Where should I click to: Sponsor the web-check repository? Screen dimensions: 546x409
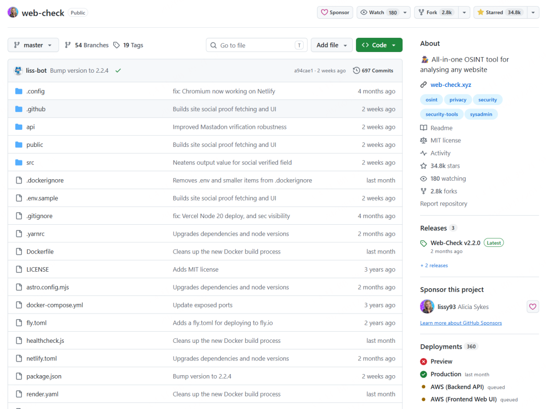coord(335,13)
